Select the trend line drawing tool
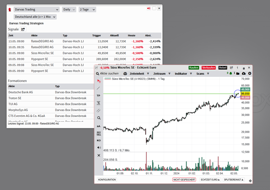Screen dimensions: 270x190 click(x=98, y=88)
